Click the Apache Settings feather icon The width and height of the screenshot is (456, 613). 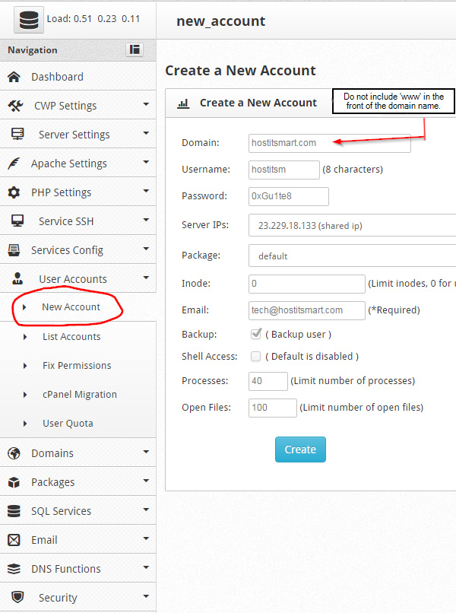point(14,164)
